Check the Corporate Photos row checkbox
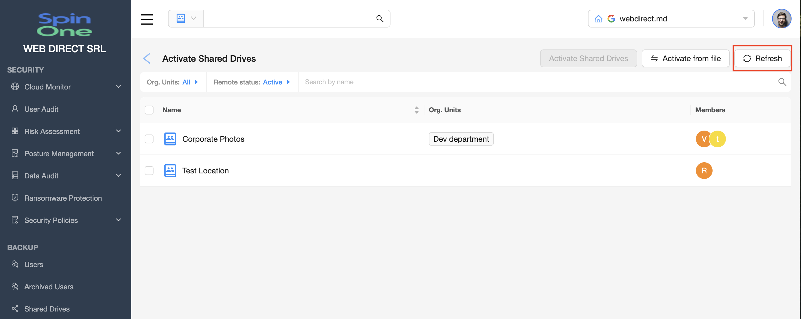Image resolution: width=801 pixels, height=319 pixels. coord(149,139)
